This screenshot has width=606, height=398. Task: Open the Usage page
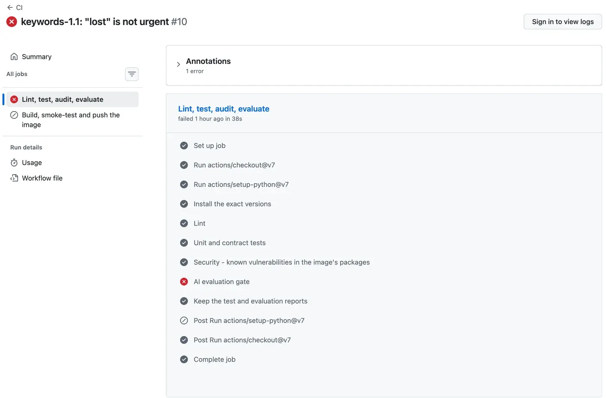point(32,162)
